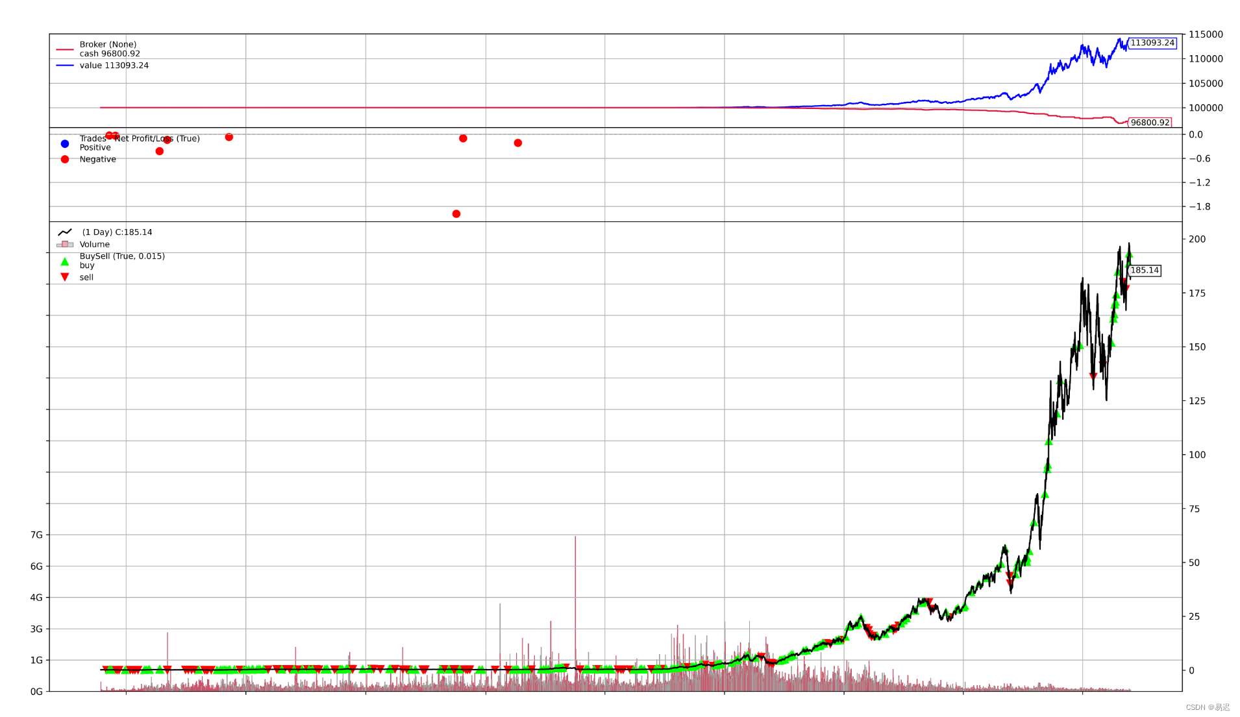Click the 'value 113093.24' legend entry
The width and height of the screenshot is (1240, 717).
(x=114, y=66)
